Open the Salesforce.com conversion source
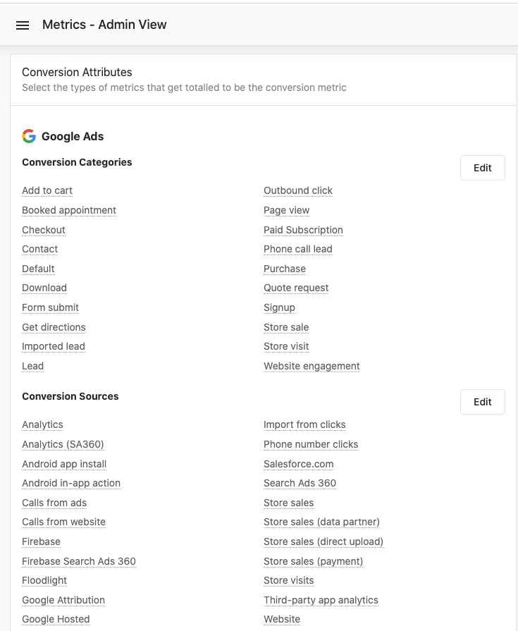This screenshot has height=631, width=518. coord(298,464)
